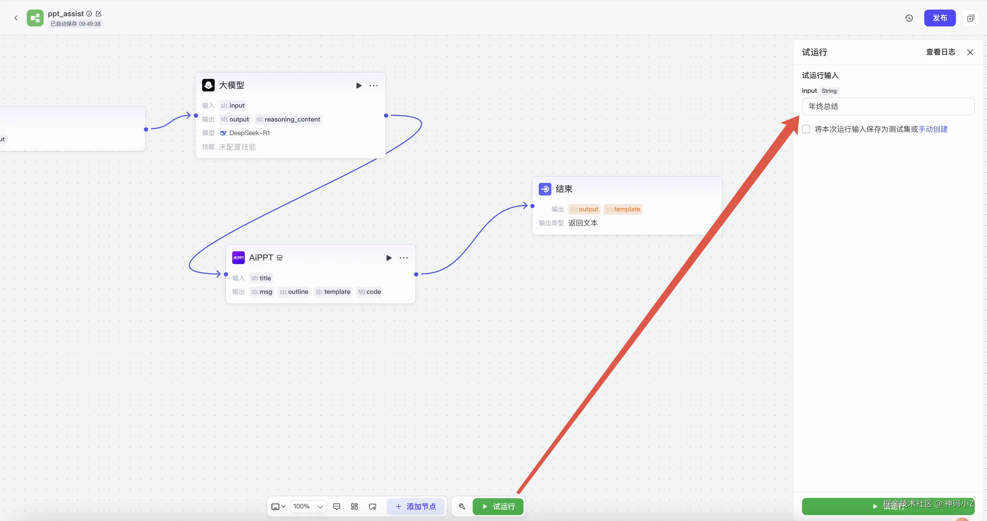Click the edit icon next to ppt_assist

point(98,14)
